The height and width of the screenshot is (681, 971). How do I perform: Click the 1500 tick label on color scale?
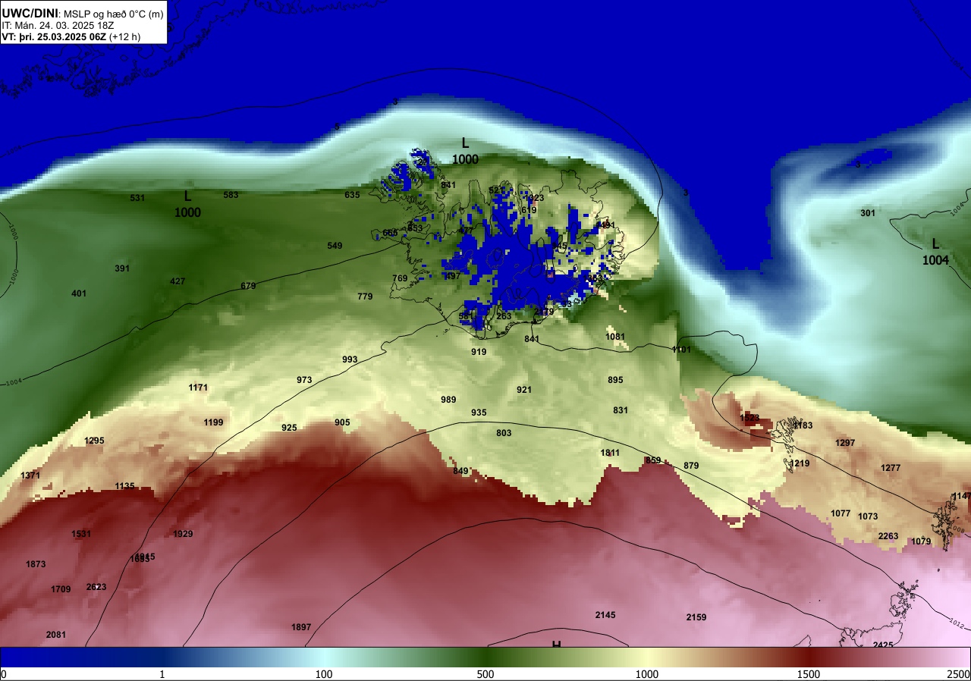(809, 674)
